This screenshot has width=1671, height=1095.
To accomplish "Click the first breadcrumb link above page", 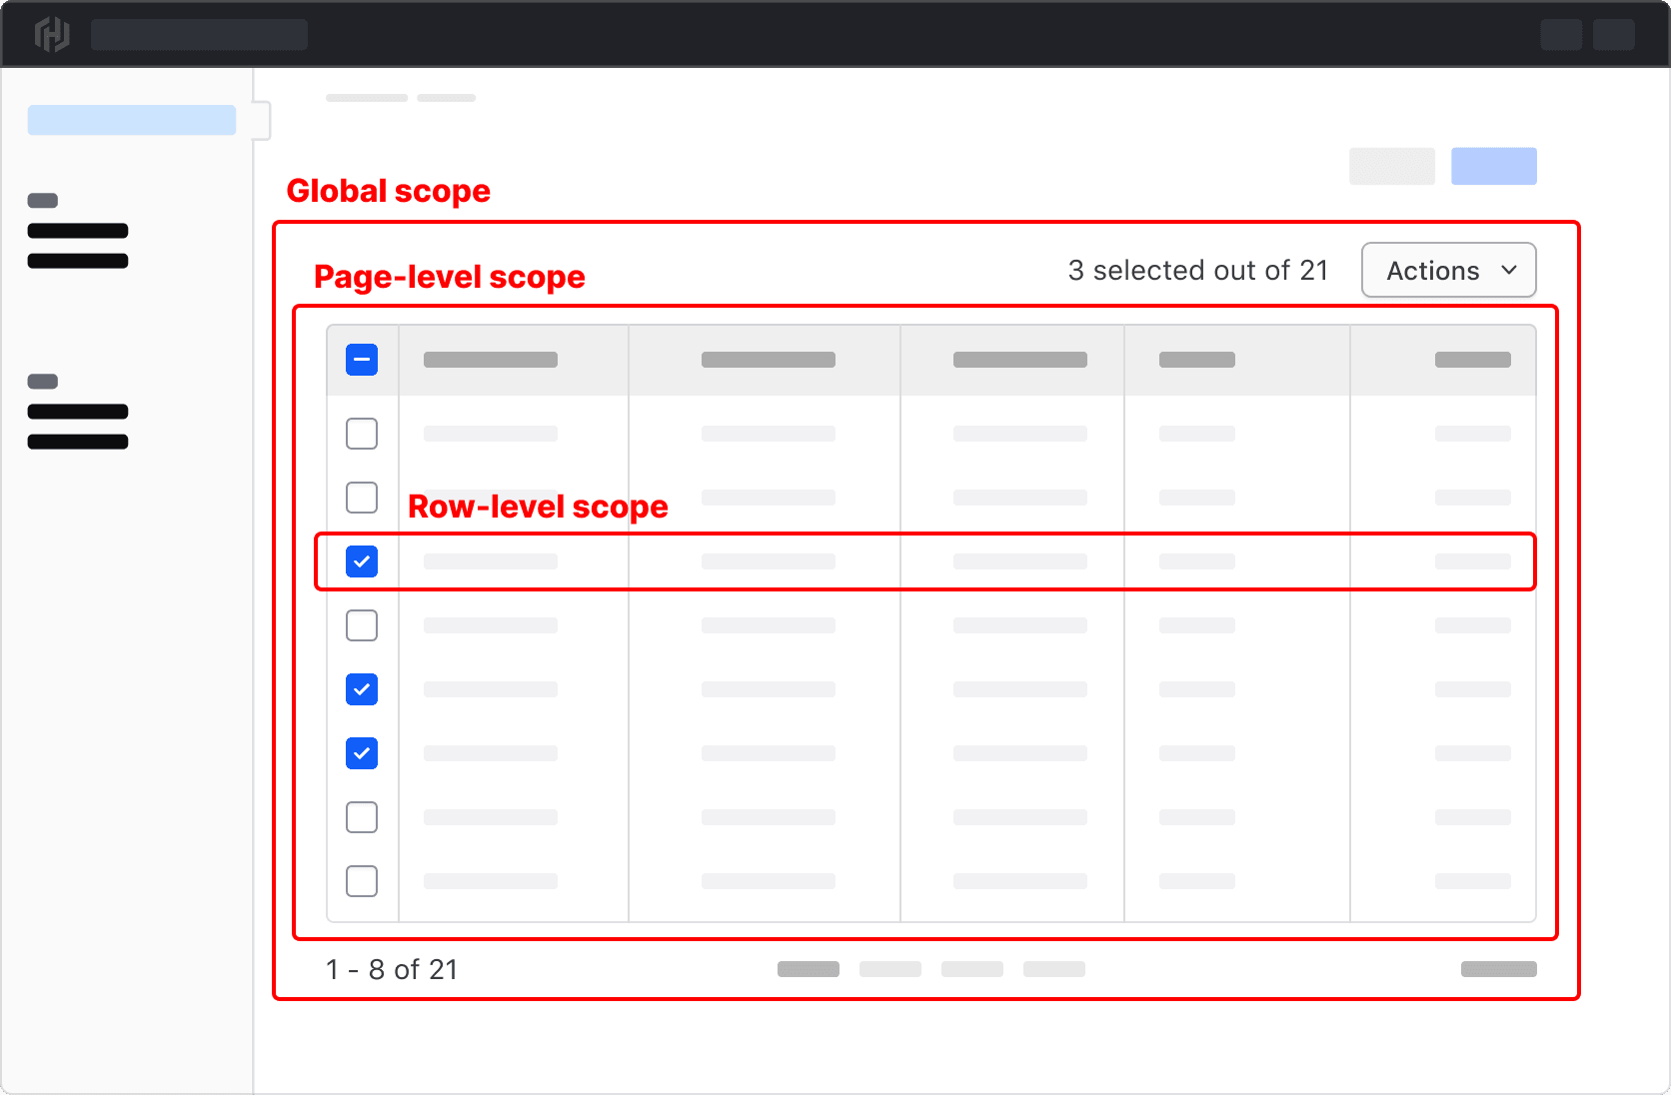I will click(366, 98).
